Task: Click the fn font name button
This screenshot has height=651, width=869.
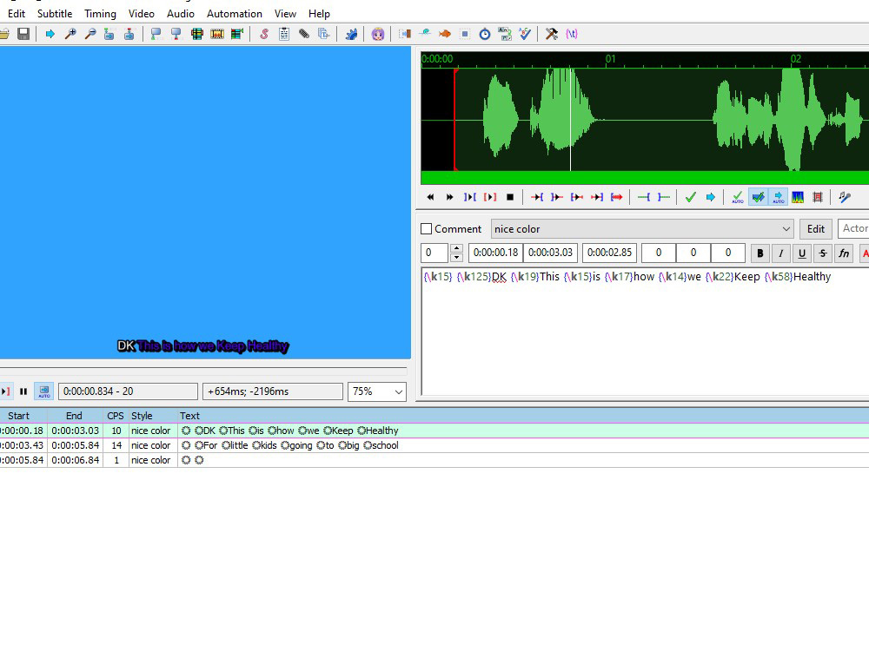Action: coord(844,253)
